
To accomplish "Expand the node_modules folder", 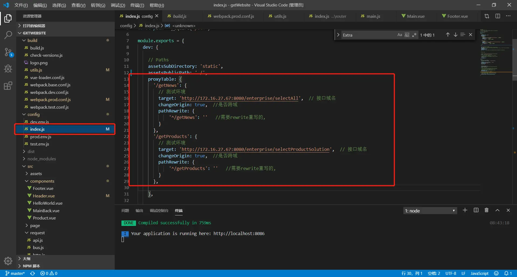I will pyautogui.click(x=41, y=159).
